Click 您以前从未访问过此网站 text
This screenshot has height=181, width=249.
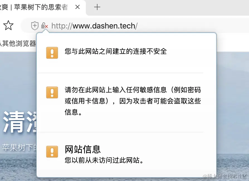(104, 160)
